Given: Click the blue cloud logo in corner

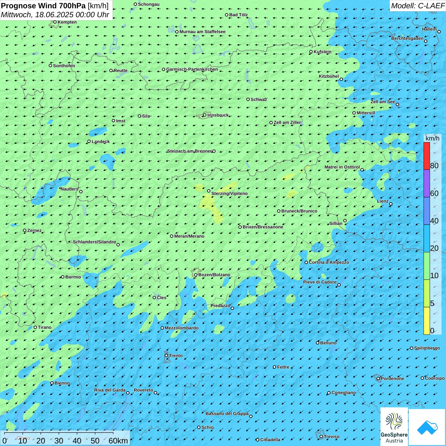Looking at the screenshot, I should (x=427, y=427).
